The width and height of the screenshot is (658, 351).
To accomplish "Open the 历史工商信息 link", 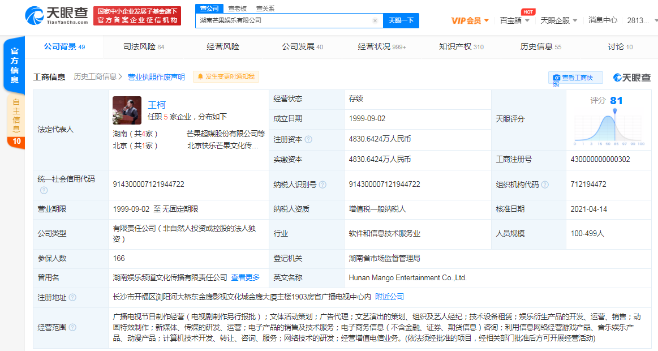I will tap(98, 77).
